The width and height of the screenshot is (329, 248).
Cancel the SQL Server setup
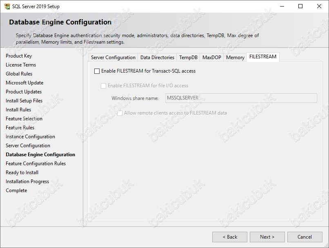pos(305,237)
